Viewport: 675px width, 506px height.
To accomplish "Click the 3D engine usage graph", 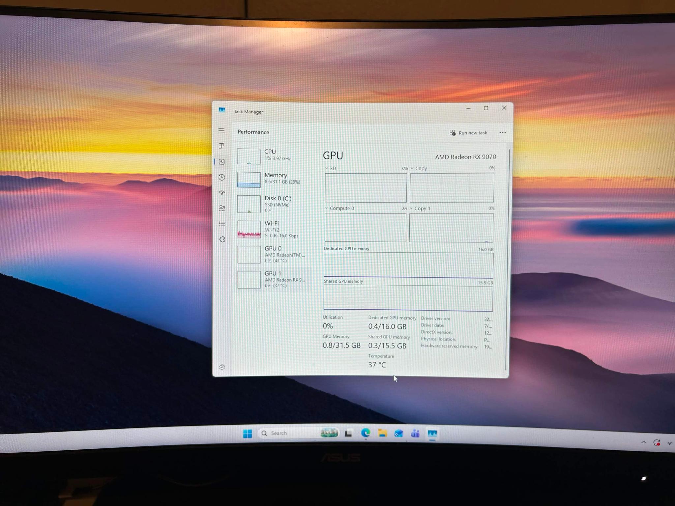I will coord(366,188).
